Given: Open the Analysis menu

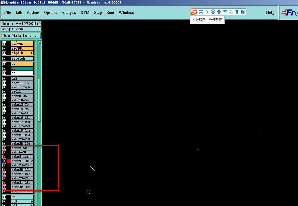Looking at the screenshot, I should tap(69, 12).
